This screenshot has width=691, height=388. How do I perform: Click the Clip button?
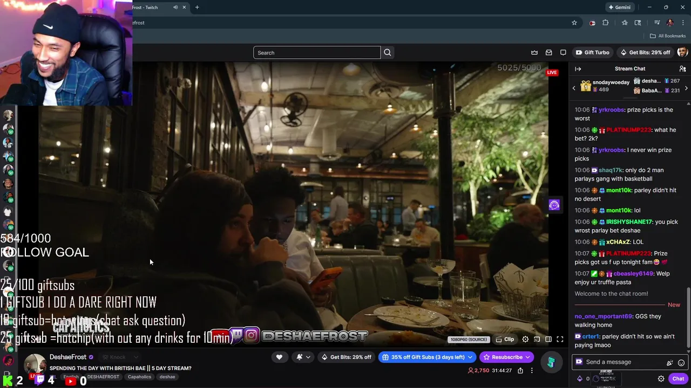pyautogui.click(x=505, y=339)
